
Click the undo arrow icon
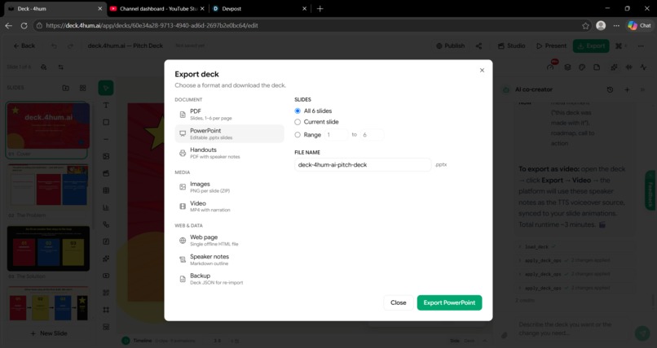[54, 46]
